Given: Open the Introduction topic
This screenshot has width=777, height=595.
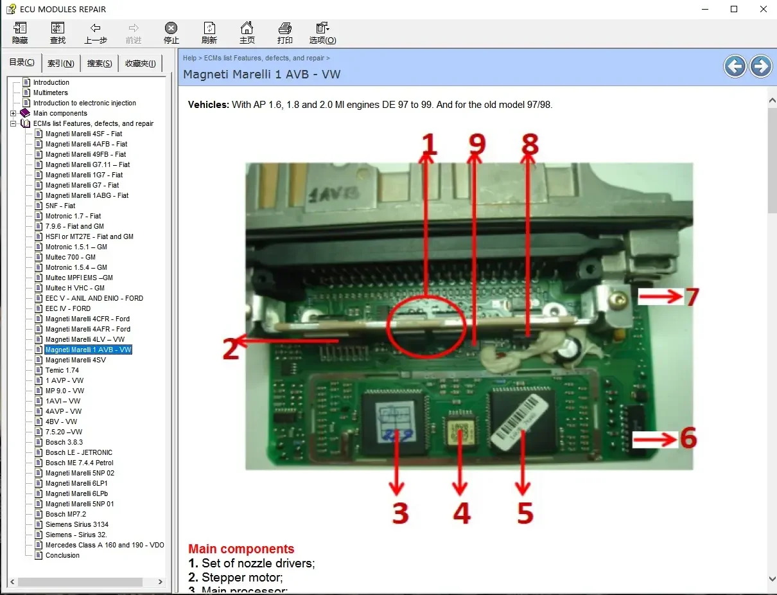Looking at the screenshot, I should point(51,82).
